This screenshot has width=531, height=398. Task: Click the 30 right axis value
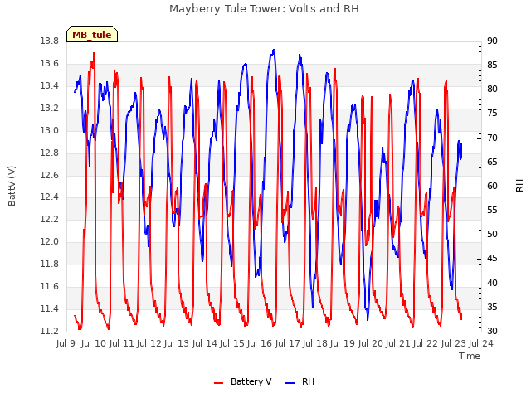(x=492, y=331)
